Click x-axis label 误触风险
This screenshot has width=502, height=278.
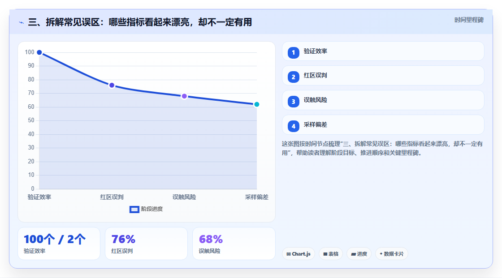pyautogui.click(x=184, y=197)
